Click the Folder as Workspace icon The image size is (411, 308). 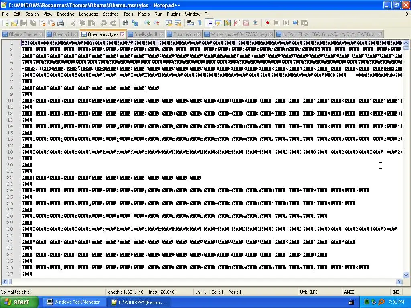point(246,23)
